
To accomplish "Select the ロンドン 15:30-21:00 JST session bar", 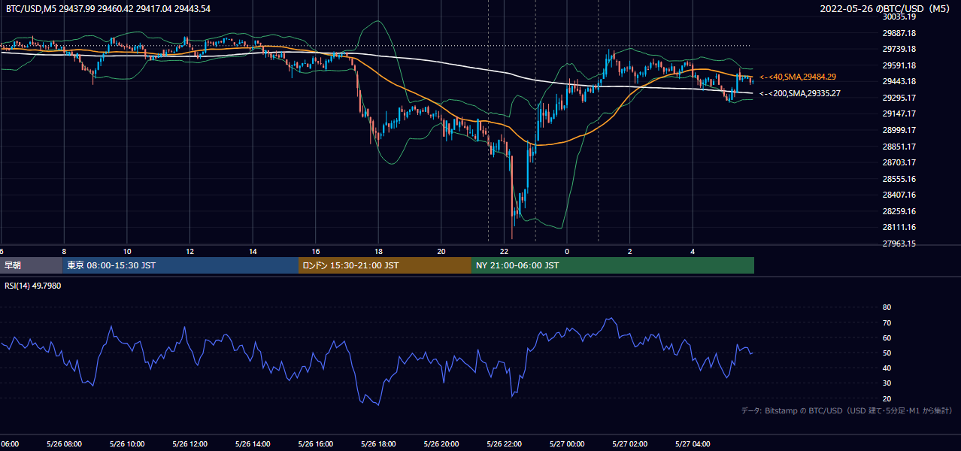I will point(385,265).
